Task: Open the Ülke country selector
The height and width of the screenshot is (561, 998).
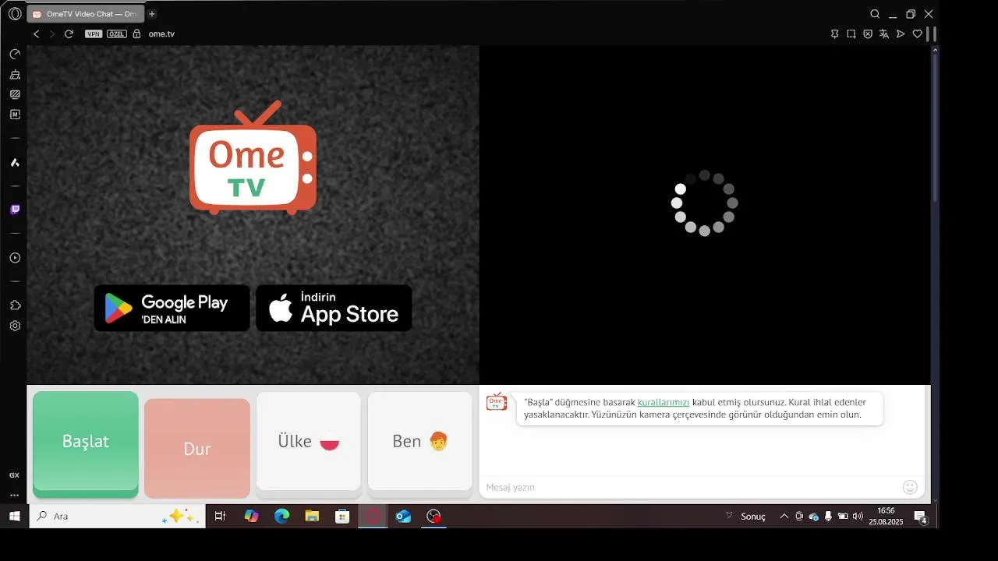Action: point(309,444)
